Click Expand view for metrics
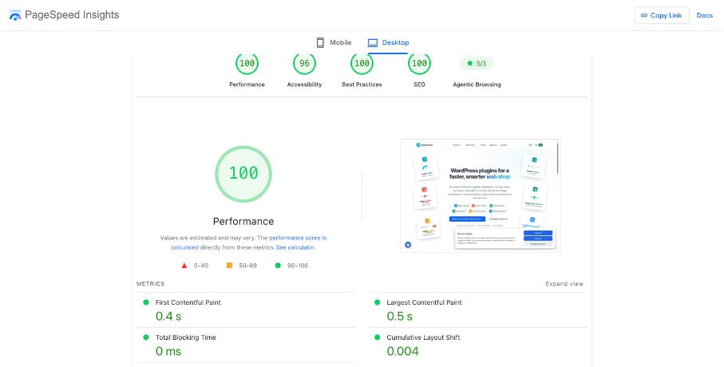This screenshot has height=367, width=724. point(564,284)
